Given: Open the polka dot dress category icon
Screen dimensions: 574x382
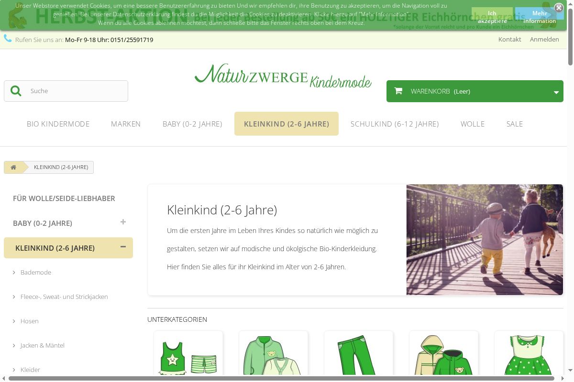Looking at the screenshot, I should [529, 353].
